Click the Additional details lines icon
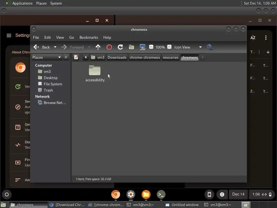 coord(18,180)
